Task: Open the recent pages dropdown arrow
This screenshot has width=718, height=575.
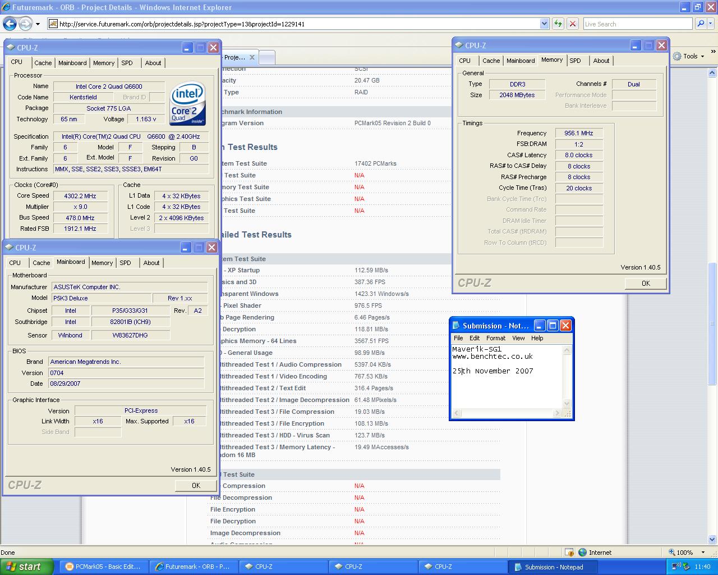Action: click(x=38, y=24)
